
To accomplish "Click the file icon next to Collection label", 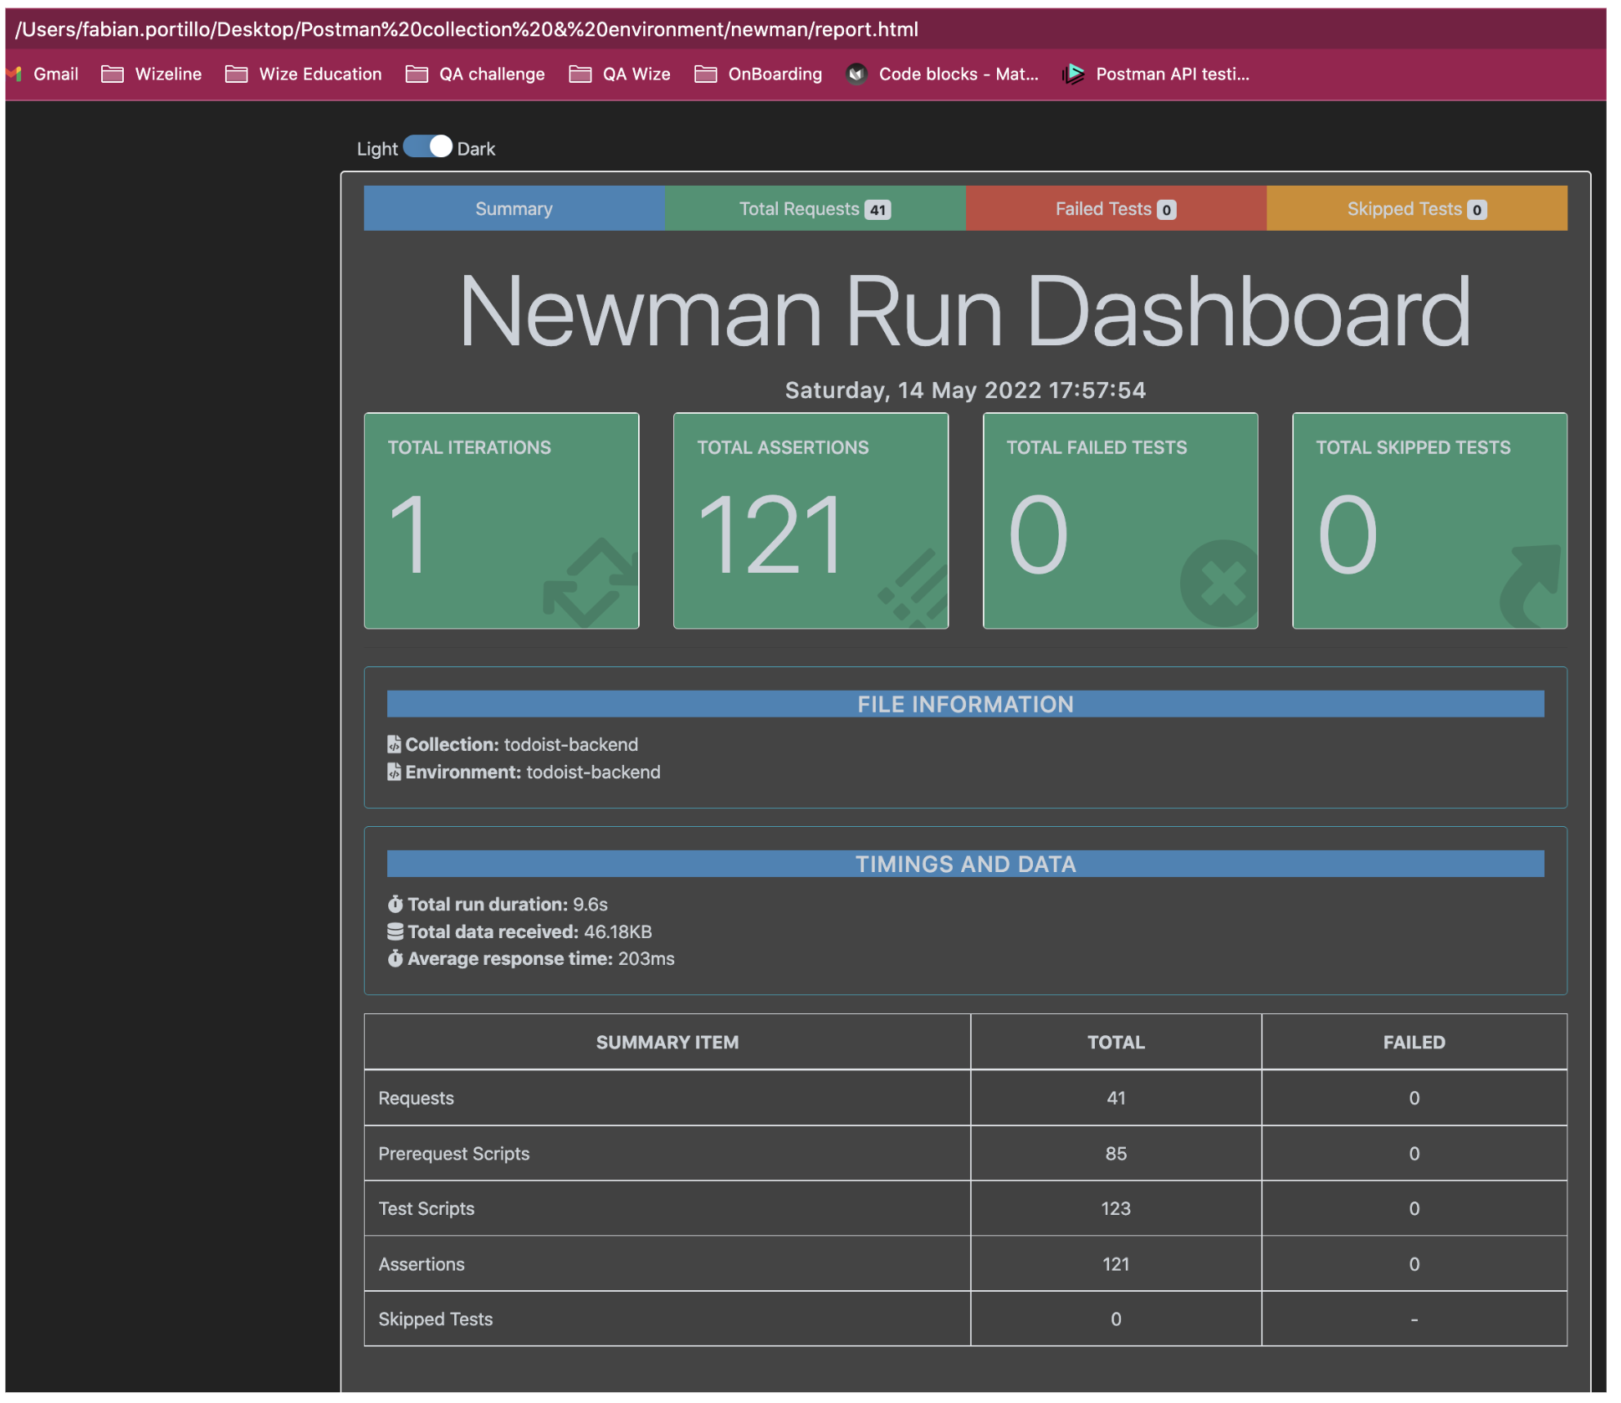I will (393, 744).
